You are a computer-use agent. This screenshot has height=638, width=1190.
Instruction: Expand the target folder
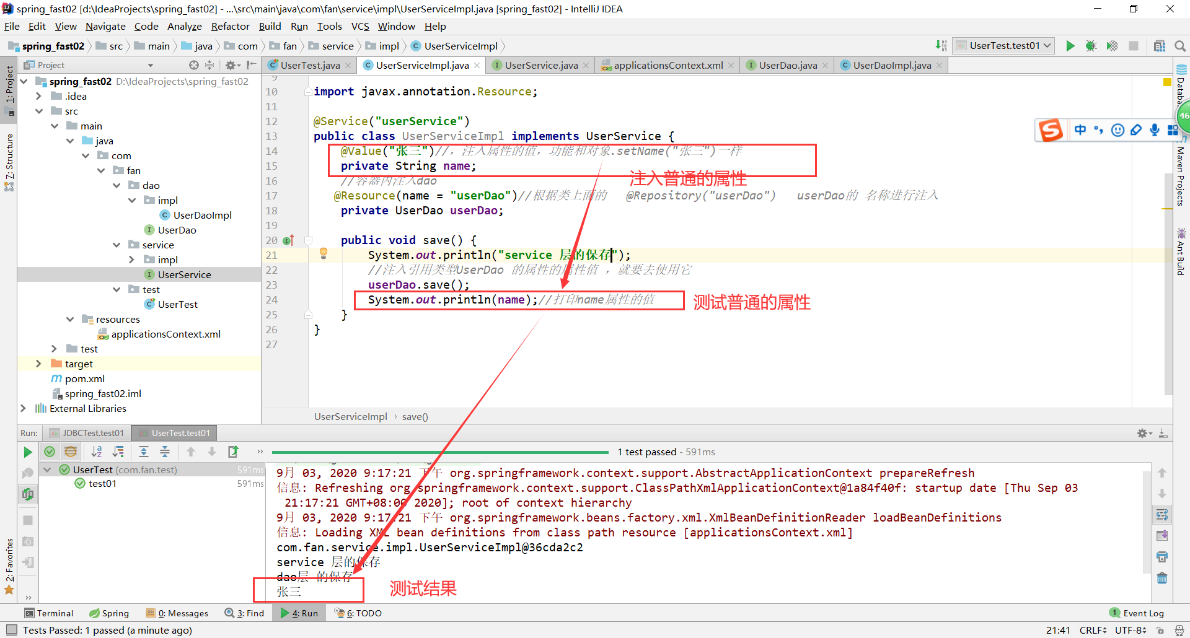(x=38, y=364)
